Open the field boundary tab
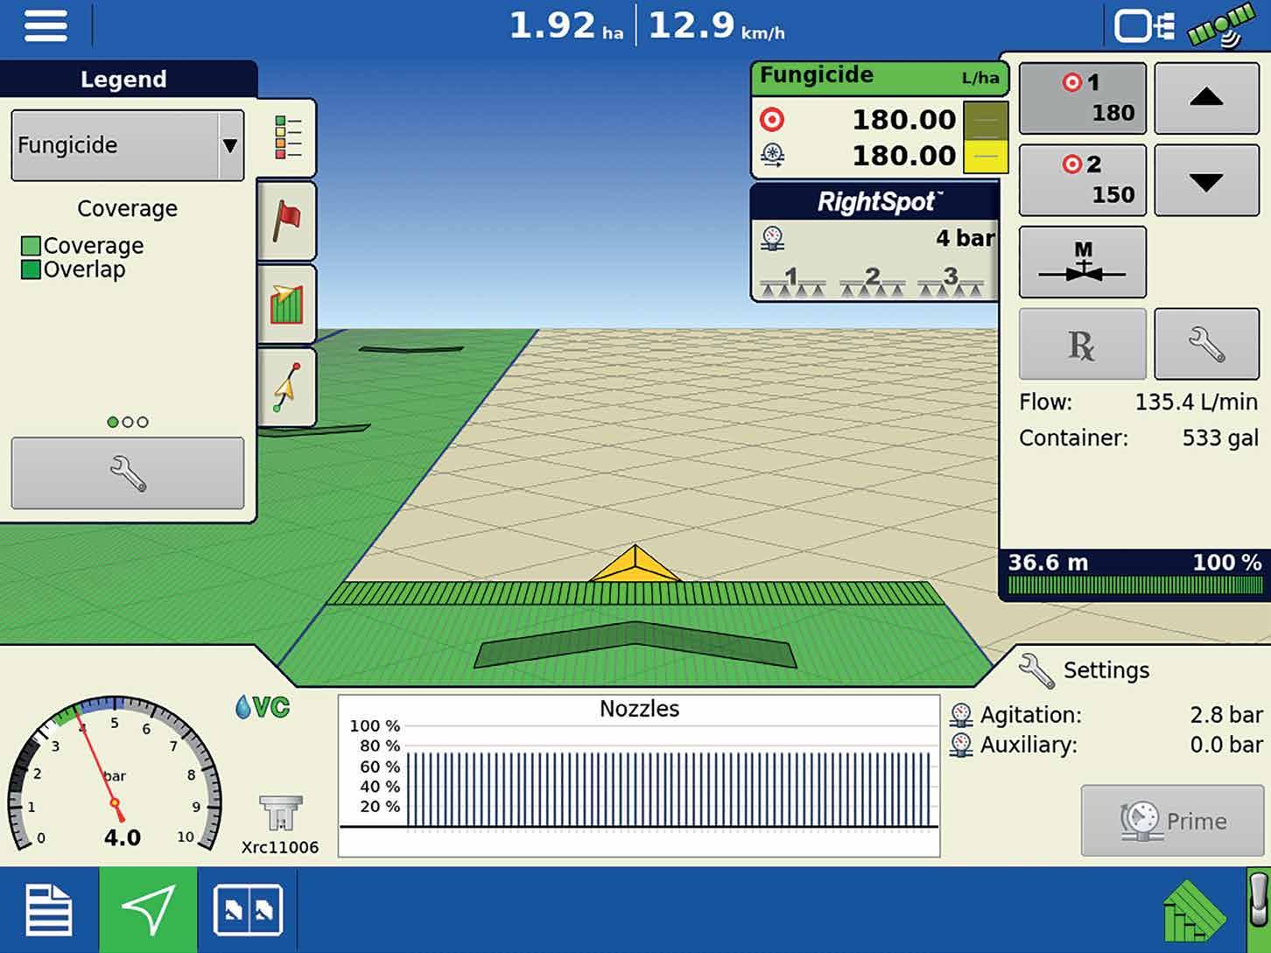Image resolution: width=1271 pixels, height=953 pixels. point(287,305)
